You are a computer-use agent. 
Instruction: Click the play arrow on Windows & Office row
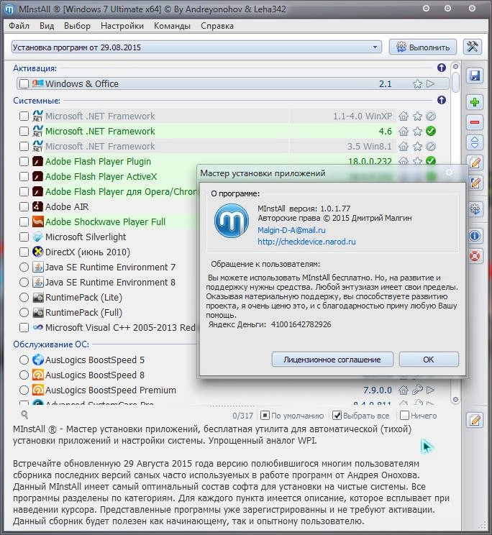pyautogui.click(x=431, y=83)
